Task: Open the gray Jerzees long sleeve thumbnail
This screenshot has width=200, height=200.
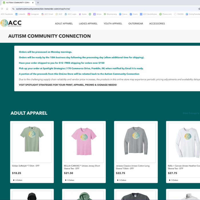Action: pyautogui.click(x=136, y=143)
